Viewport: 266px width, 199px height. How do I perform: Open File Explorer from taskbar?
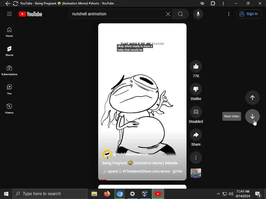point(94,194)
